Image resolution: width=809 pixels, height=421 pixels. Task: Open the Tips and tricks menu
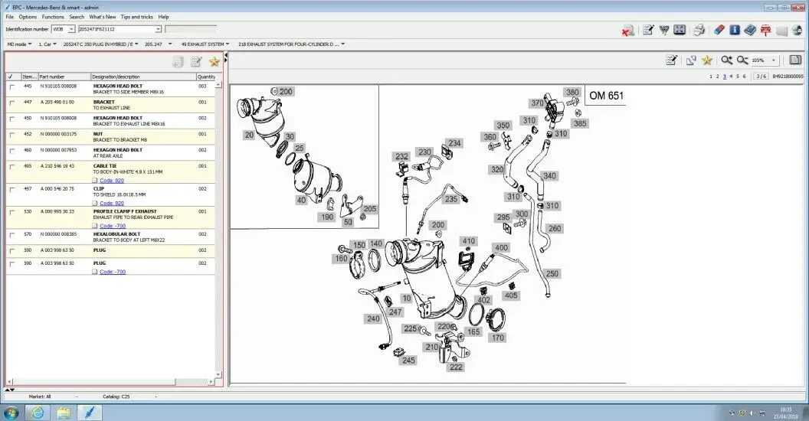[136, 17]
